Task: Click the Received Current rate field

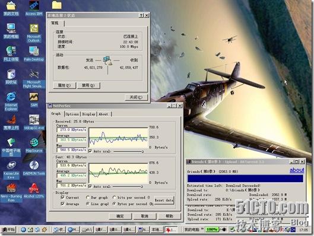Action: 71,130
